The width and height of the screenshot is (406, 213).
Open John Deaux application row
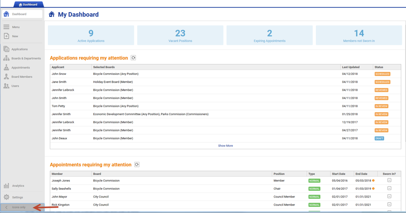point(225,138)
